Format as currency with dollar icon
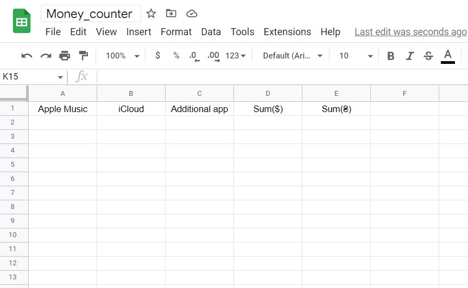Viewport: 468px width, 288px height. 157,55
